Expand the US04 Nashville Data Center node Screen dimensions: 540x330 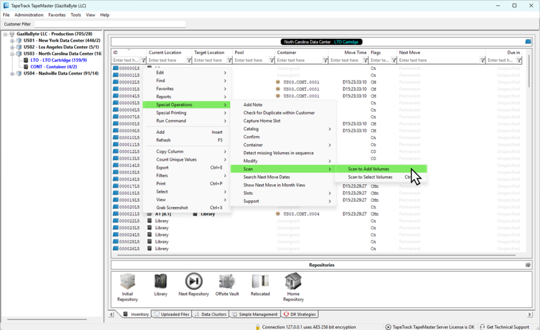click(x=12, y=73)
